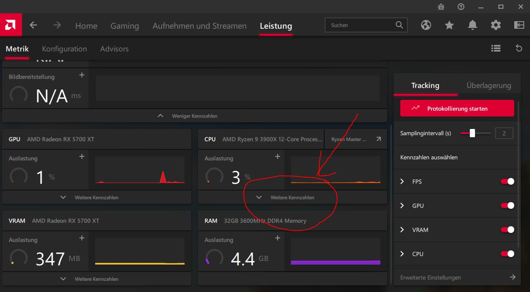Open Aufnehmen und Streamen tab
This screenshot has width=530, height=292.
click(200, 26)
